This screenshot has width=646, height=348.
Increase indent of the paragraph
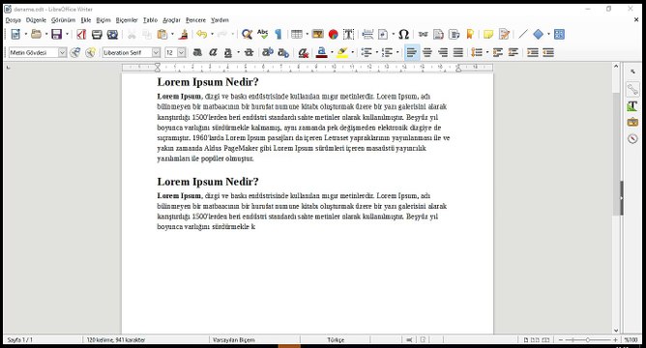point(533,52)
